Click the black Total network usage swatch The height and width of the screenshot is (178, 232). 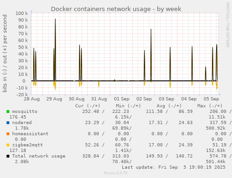tap(8, 156)
